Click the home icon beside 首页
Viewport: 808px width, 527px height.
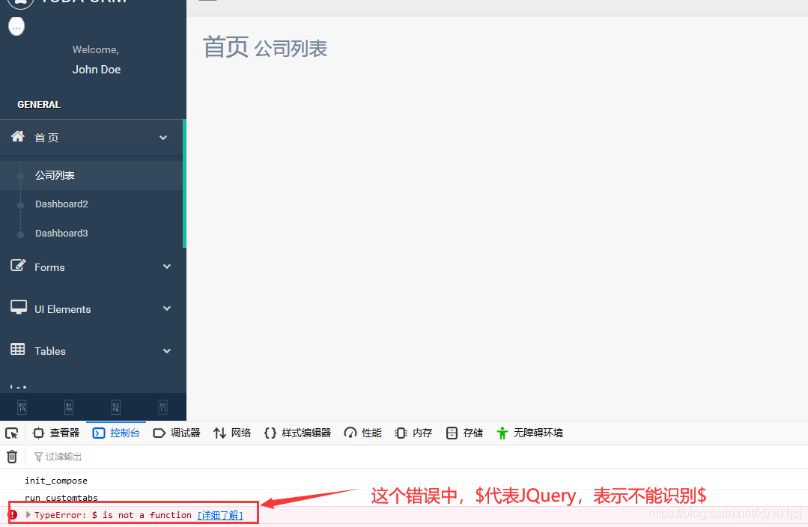[x=17, y=137]
